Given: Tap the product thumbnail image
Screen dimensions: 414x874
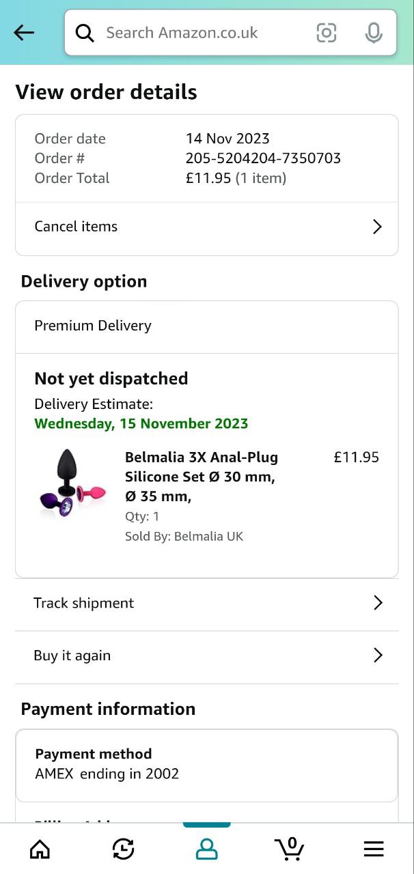Looking at the screenshot, I should (72, 483).
